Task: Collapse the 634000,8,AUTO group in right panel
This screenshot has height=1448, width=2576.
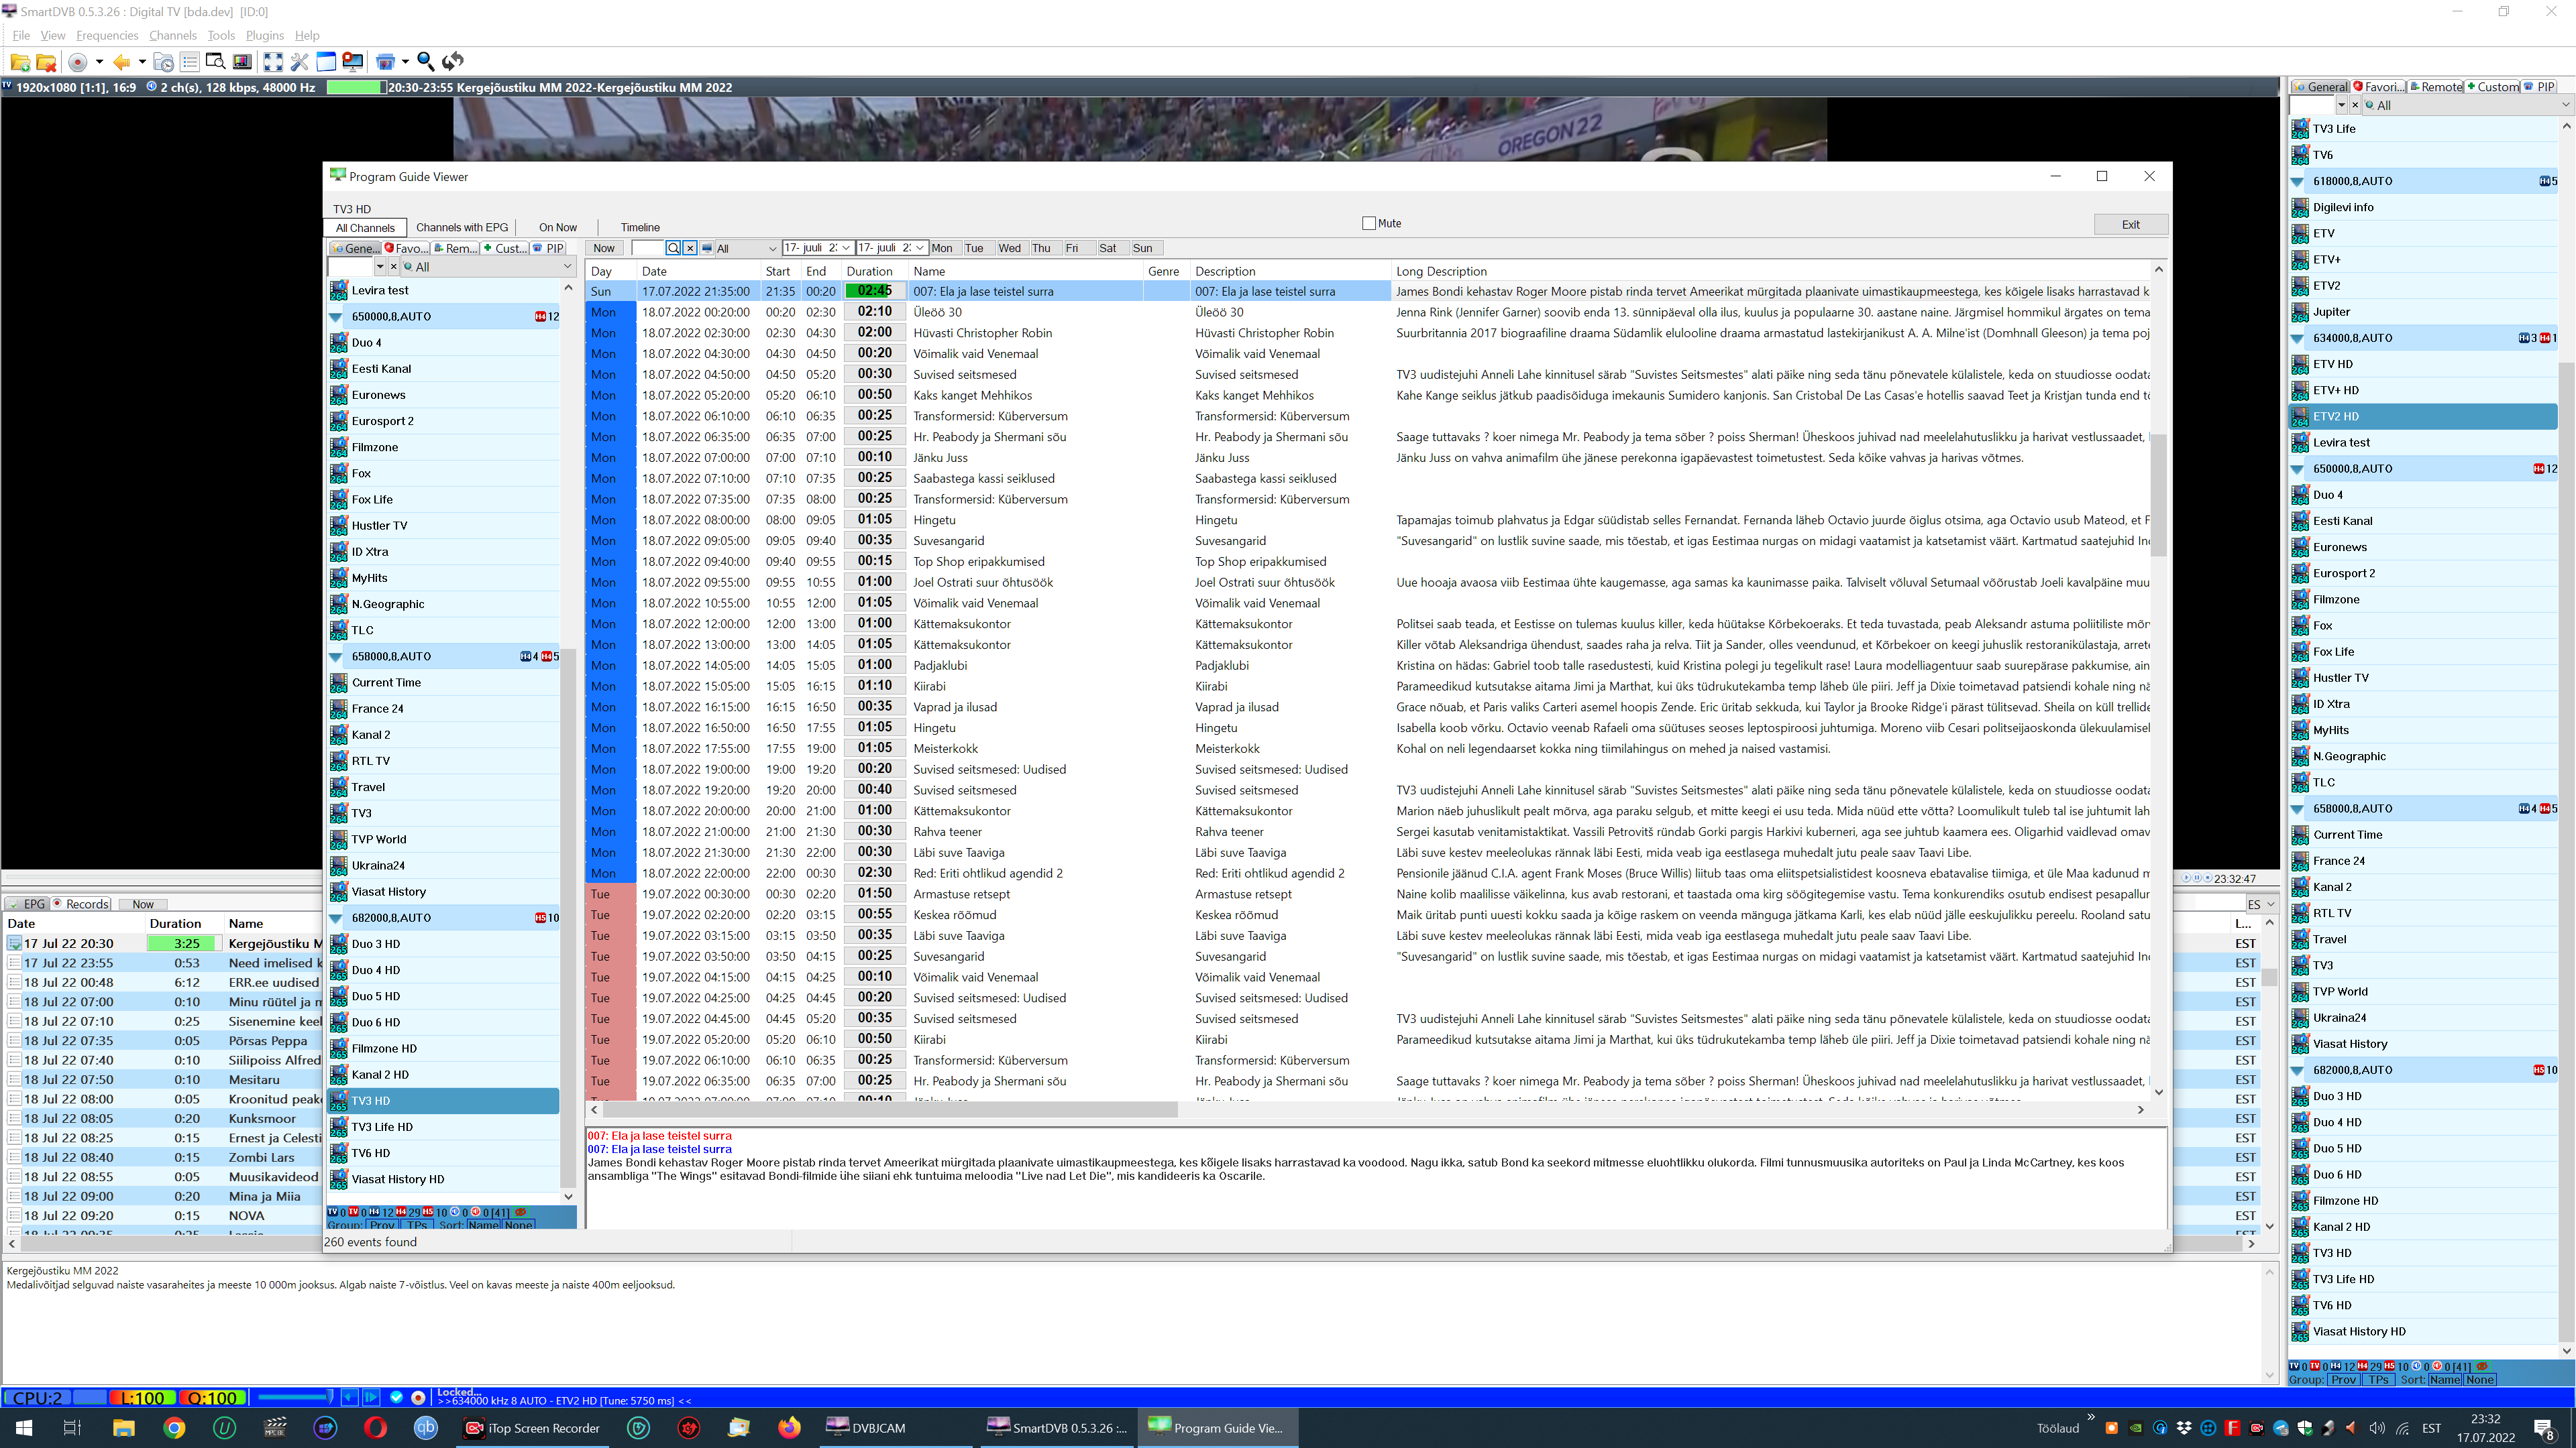Action: (2298, 338)
